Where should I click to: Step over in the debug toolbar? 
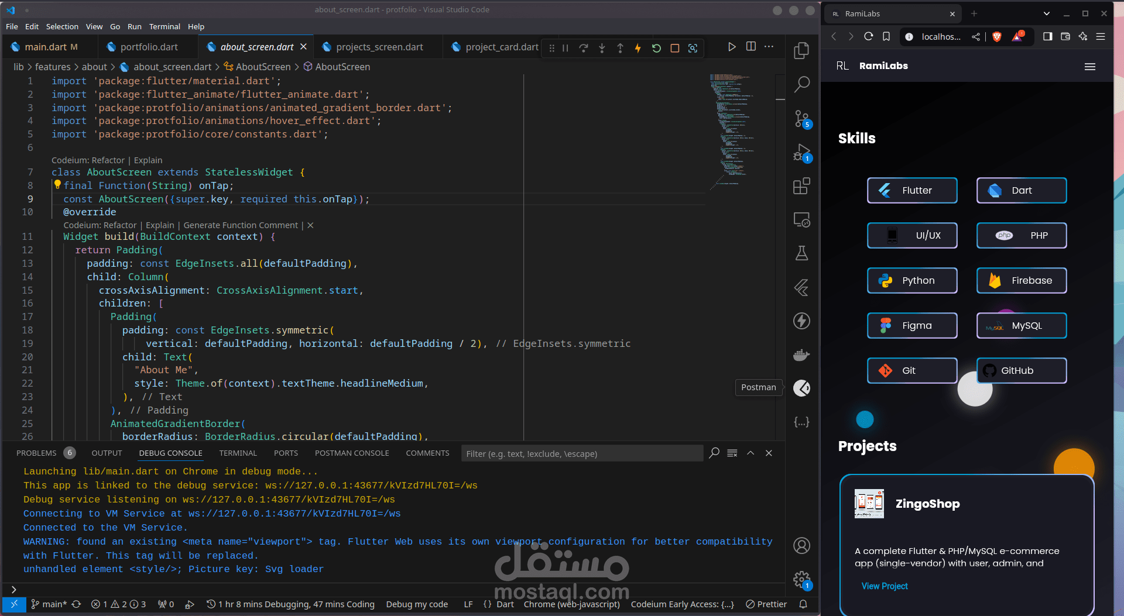point(583,48)
